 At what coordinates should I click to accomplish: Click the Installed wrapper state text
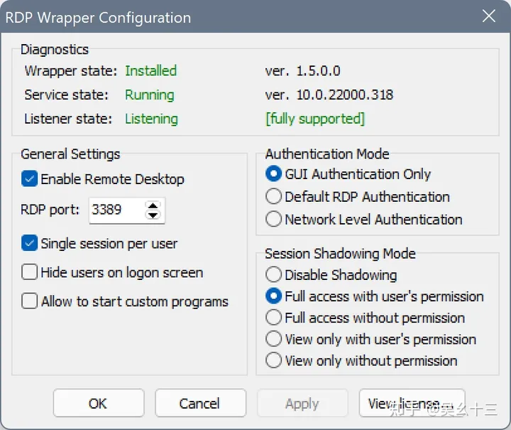click(151, 71)
